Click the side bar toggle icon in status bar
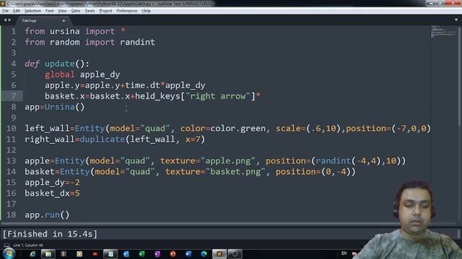Screen dimensions: 462x259 click(6, 245)
